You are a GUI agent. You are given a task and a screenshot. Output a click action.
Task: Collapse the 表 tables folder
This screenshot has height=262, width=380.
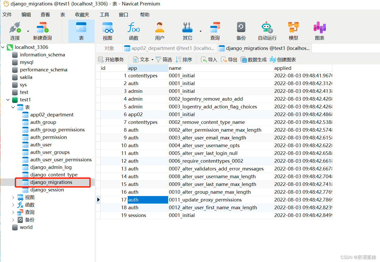click(13, 107)
